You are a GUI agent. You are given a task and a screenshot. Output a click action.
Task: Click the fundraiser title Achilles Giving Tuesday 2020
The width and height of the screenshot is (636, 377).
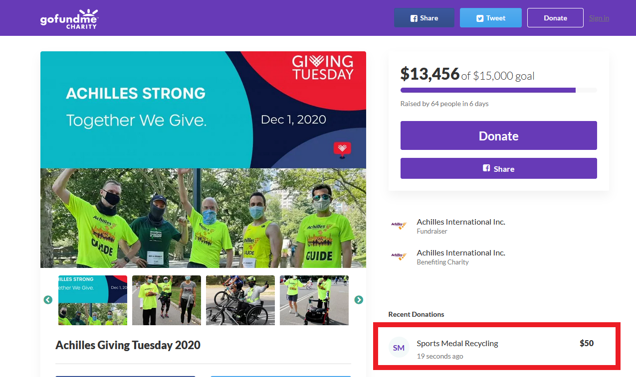point(128,345)
